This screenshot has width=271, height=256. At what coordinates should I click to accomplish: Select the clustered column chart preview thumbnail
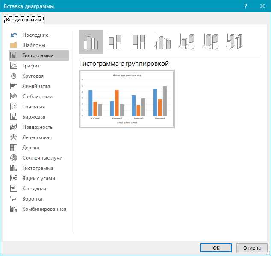127,99
